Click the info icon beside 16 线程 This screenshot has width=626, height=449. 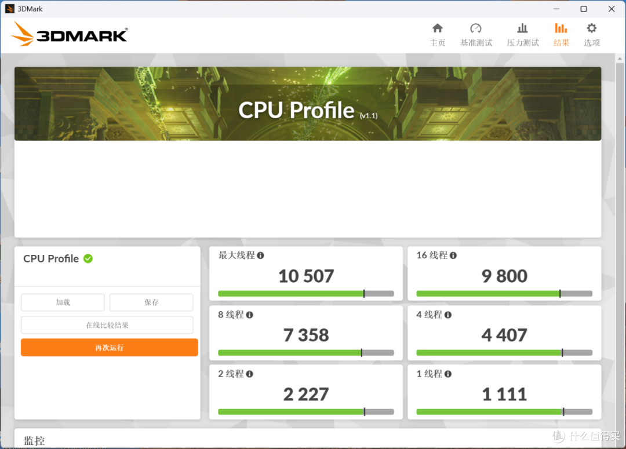pos(453,255)
